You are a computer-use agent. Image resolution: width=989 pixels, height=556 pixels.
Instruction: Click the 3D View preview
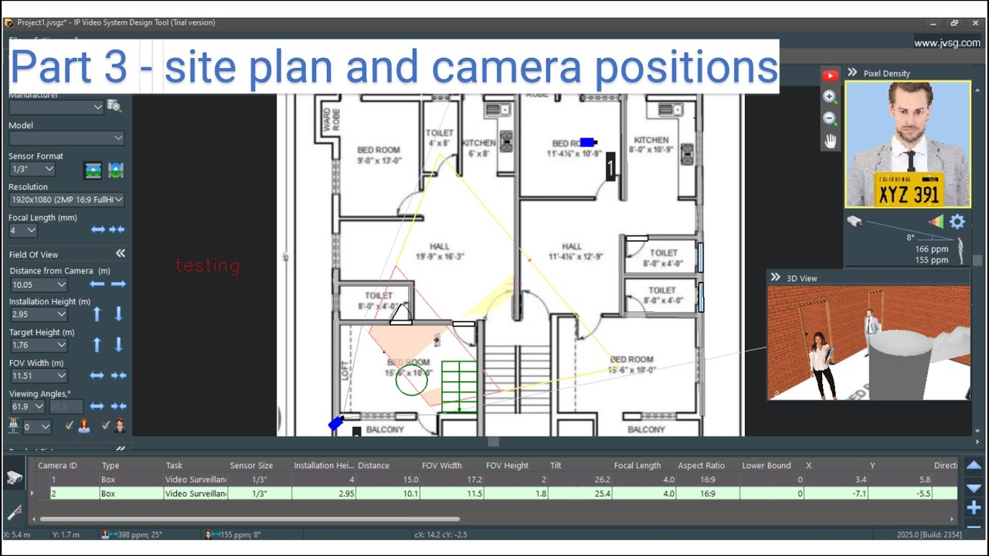(x=868, y=343)
